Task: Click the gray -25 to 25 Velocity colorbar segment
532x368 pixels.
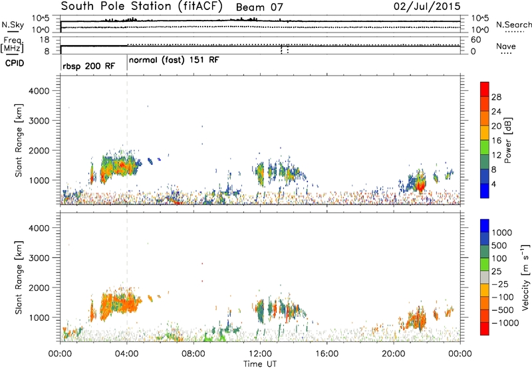Action: pyautogui.click(x=485, y=277)
